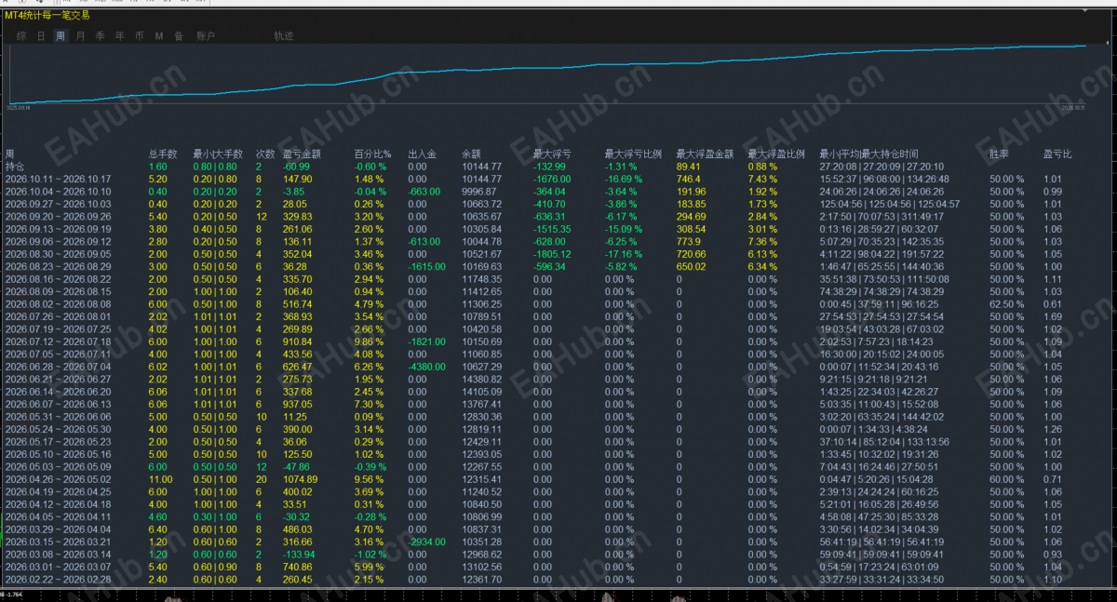Viewport: 1117px width, 602px height.
Task: Open the 账户 account tab
Action: pyautogui.click(x=206, y=36)
